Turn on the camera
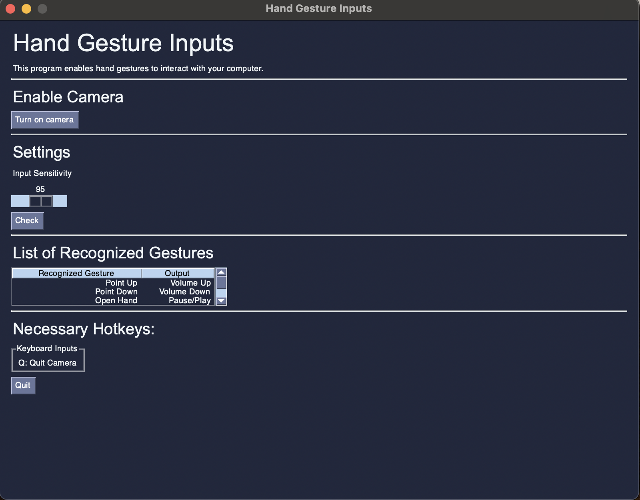Viewport: 640px width, 500px height. point(45,120)
